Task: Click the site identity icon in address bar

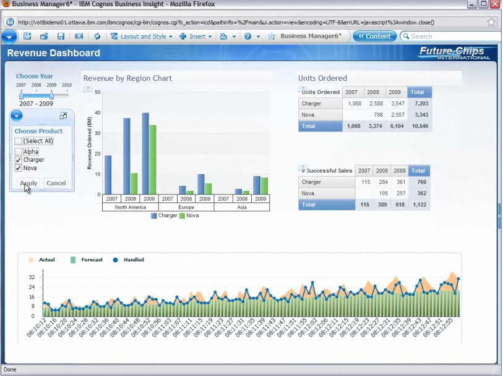Action: [10, 22]
